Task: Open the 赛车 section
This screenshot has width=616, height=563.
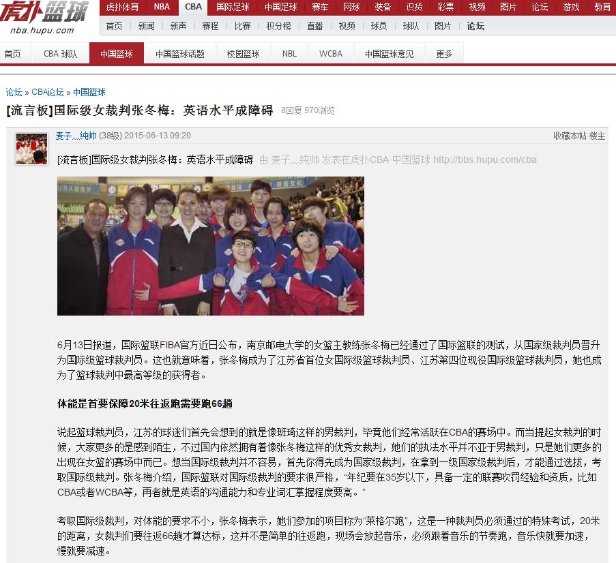Action: coord(320,7)
